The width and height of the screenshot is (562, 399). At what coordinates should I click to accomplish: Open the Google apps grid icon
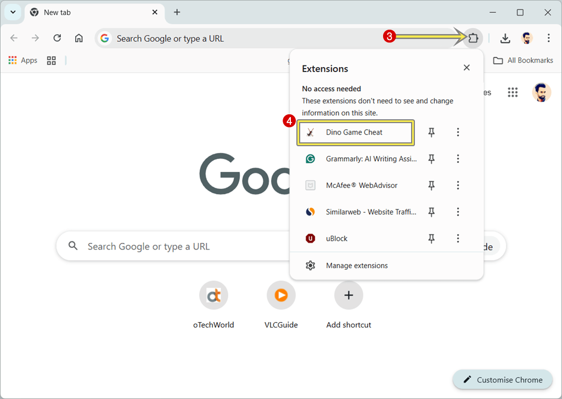point(513,92)
